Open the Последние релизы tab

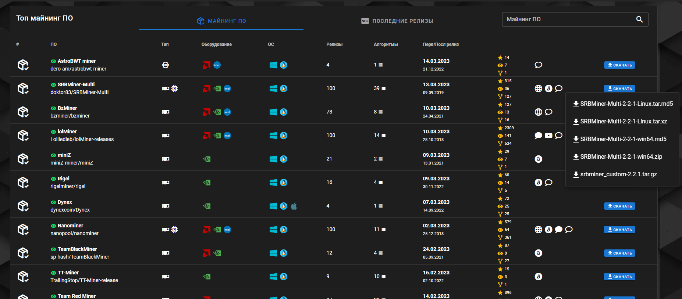[397, 21]
